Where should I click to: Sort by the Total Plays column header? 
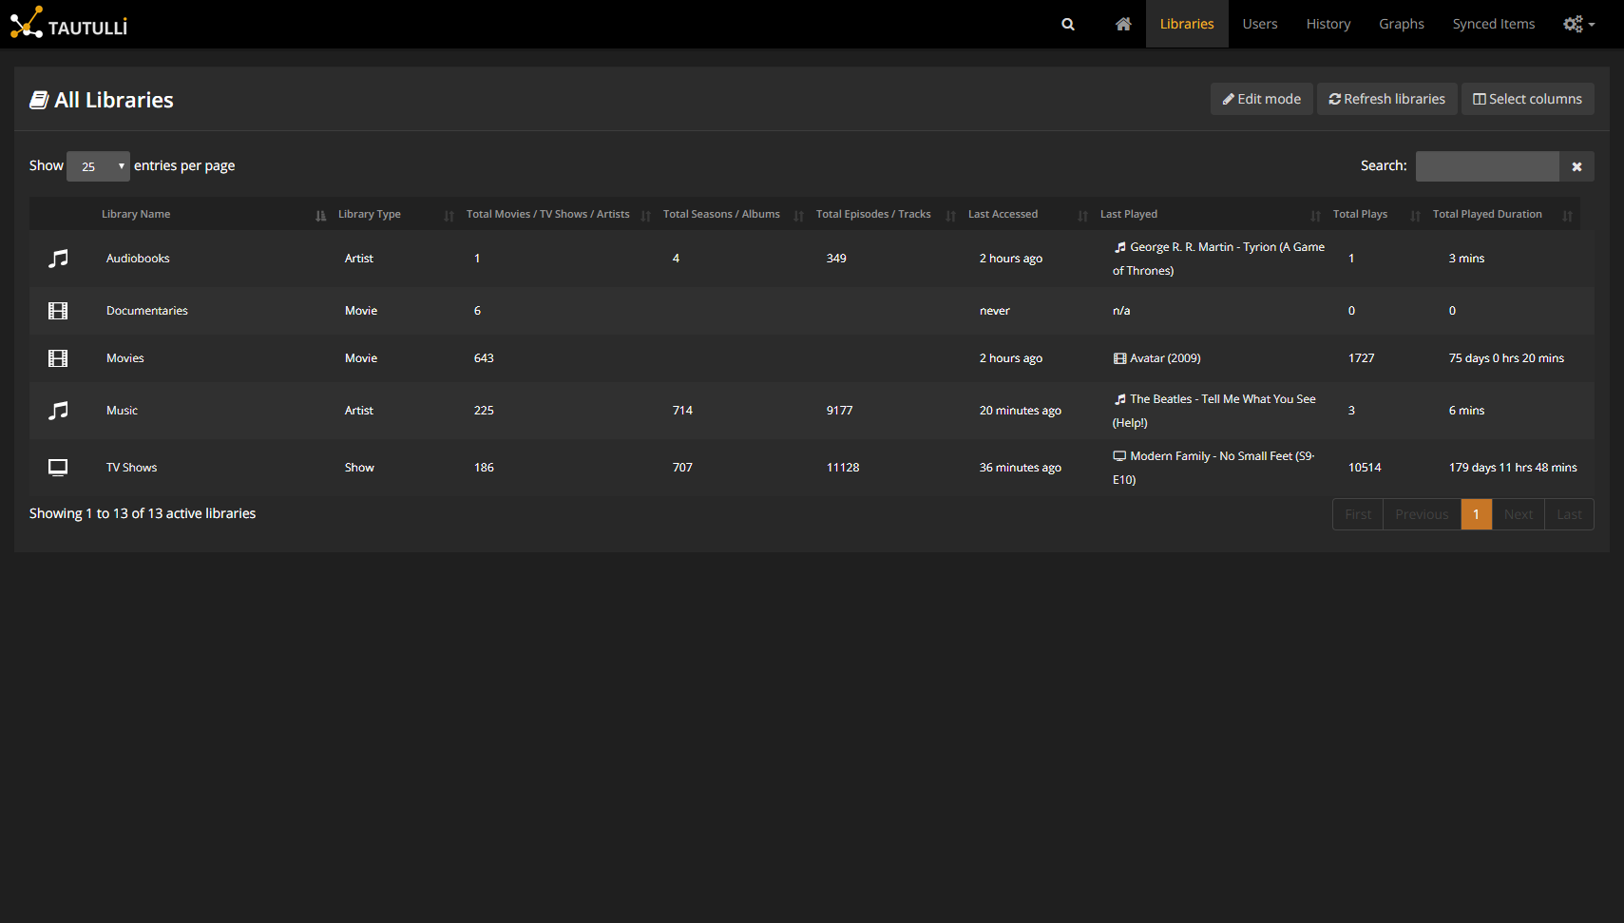tap(1360, 215)
